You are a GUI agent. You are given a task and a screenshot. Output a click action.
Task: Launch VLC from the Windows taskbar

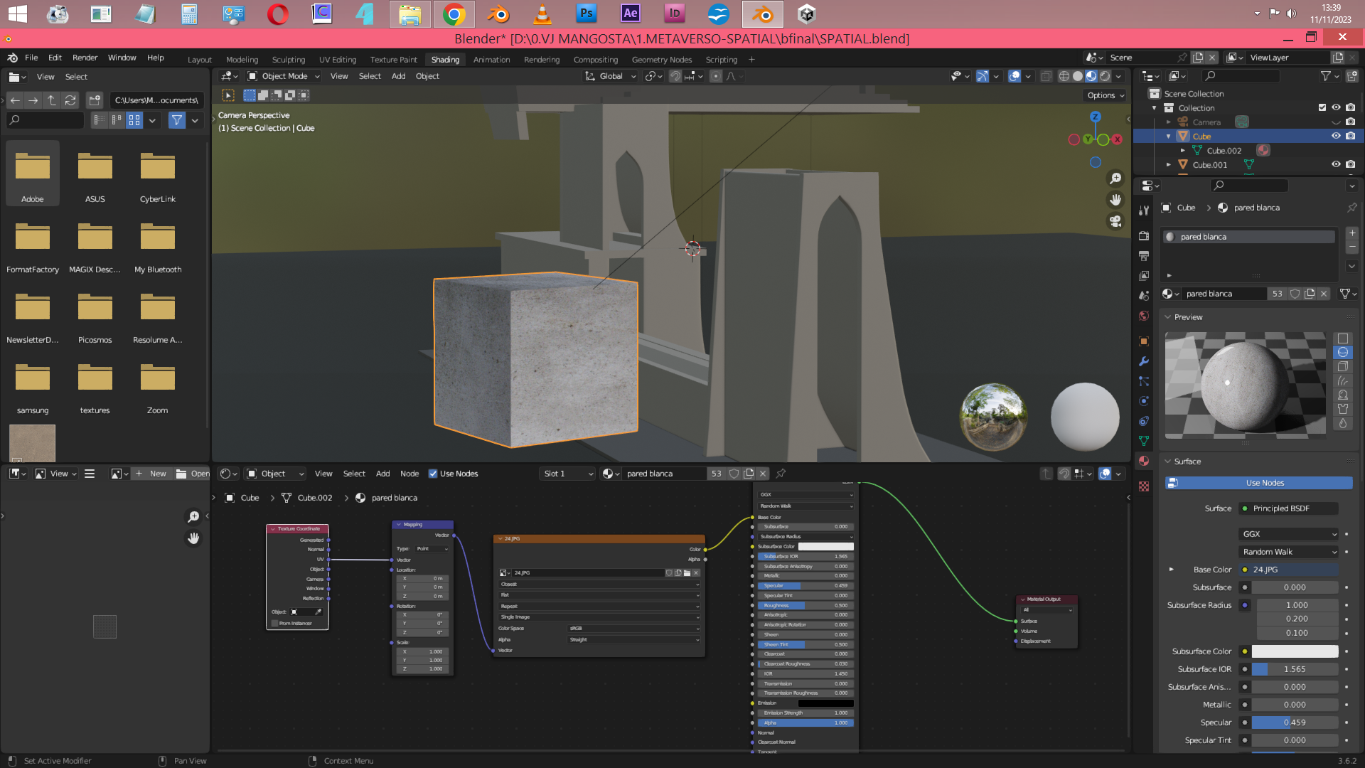(542, 14)
